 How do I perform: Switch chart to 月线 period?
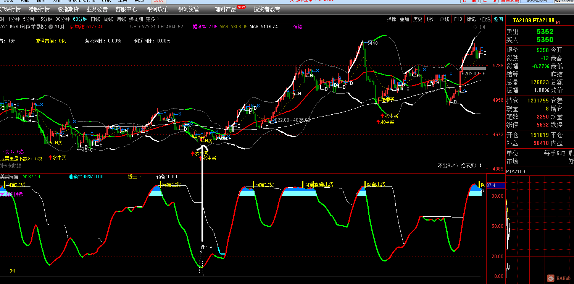pos(121,19)
